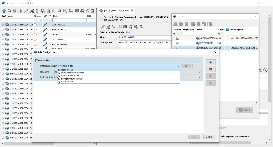Click the hard hat icon in main toolbar
The height and width of the screenshot is (147, 273).
coord(54,11)
